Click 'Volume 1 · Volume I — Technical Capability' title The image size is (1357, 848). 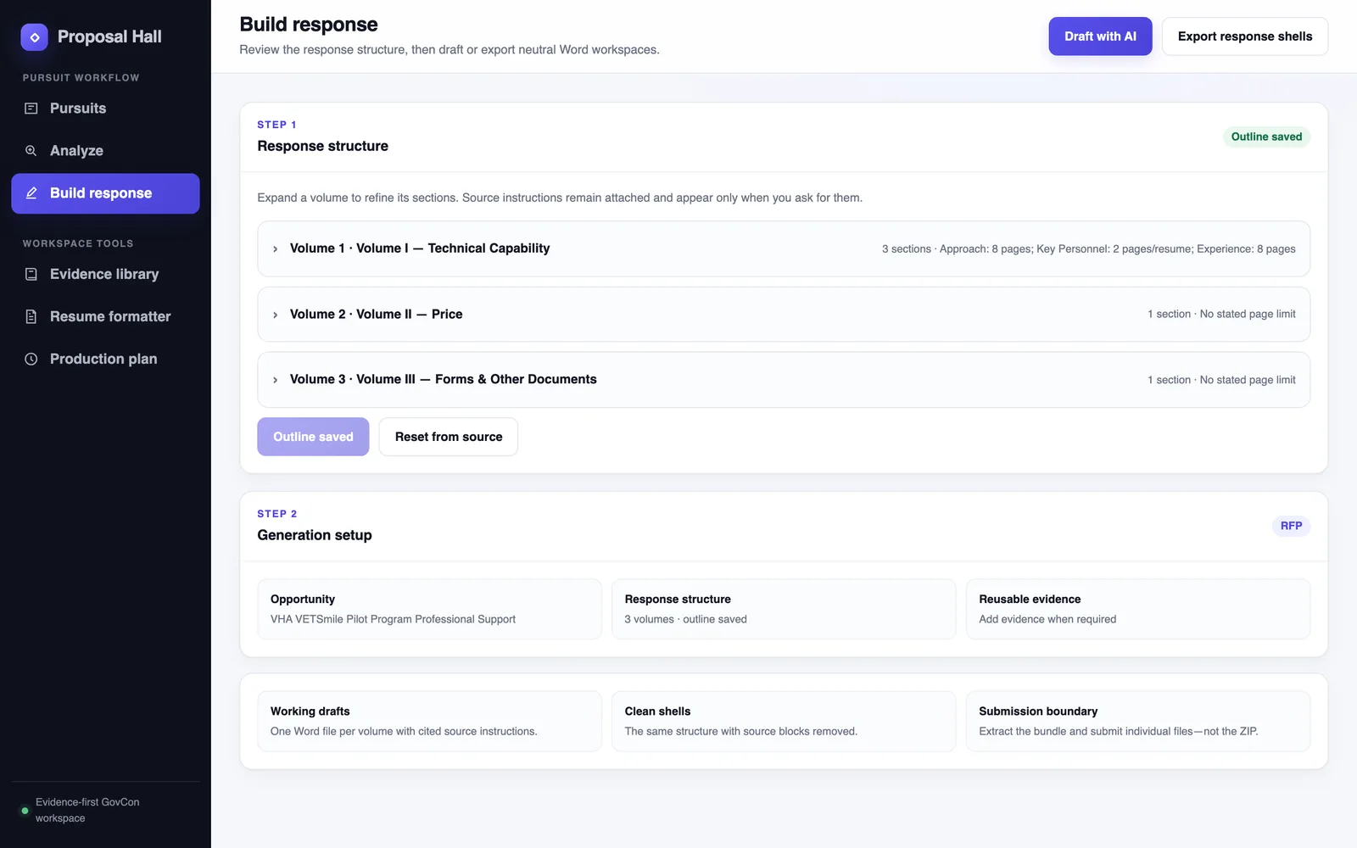click(420, 248)
